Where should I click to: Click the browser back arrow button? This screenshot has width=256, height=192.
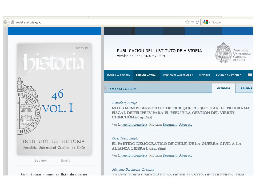click(x=5, y=22)
